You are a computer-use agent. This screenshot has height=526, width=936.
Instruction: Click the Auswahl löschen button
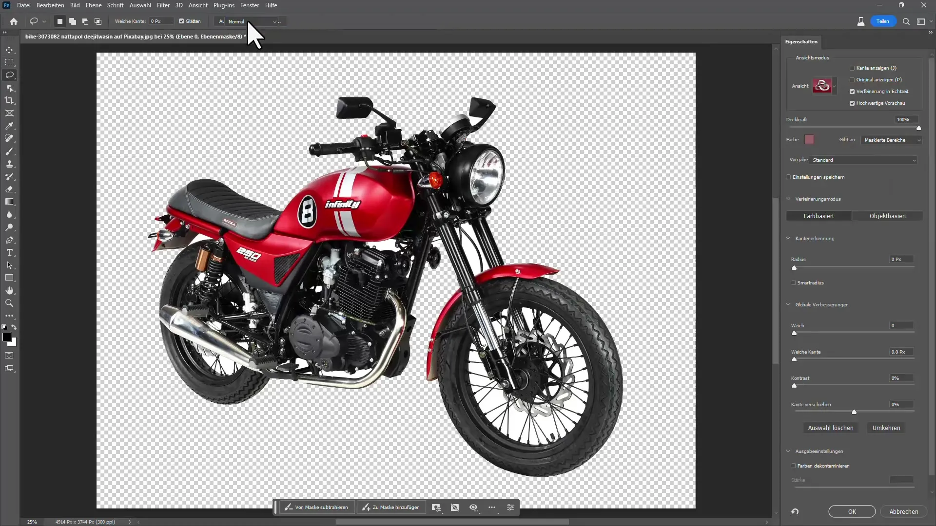831,428
